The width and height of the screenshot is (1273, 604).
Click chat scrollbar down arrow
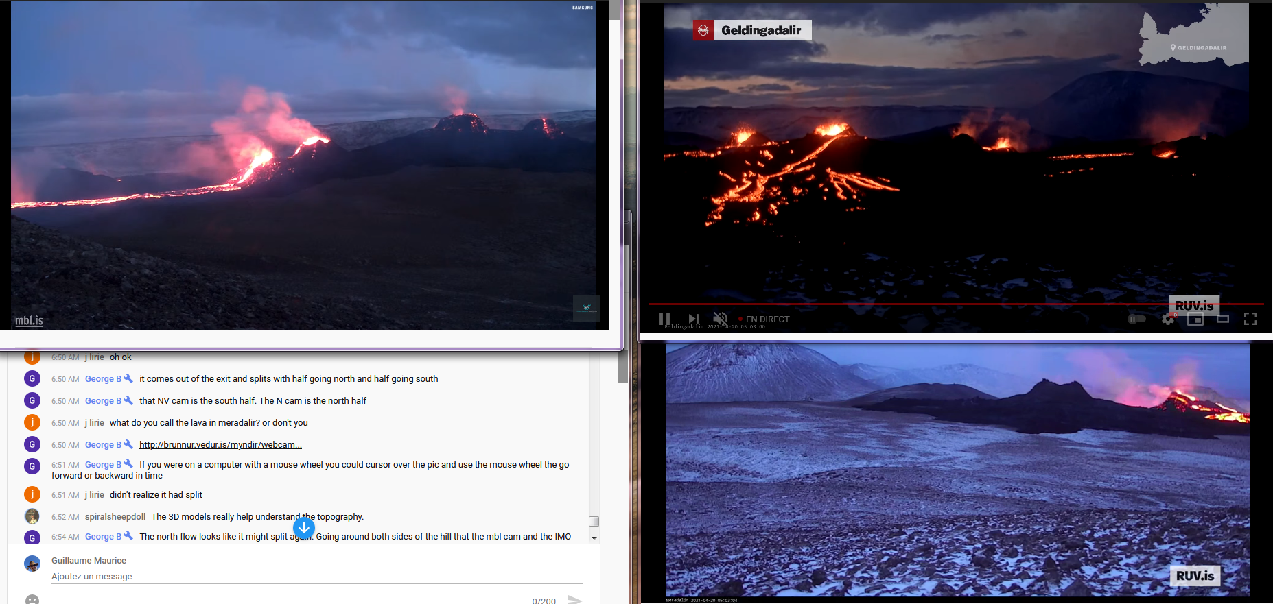tap(594, 539)
